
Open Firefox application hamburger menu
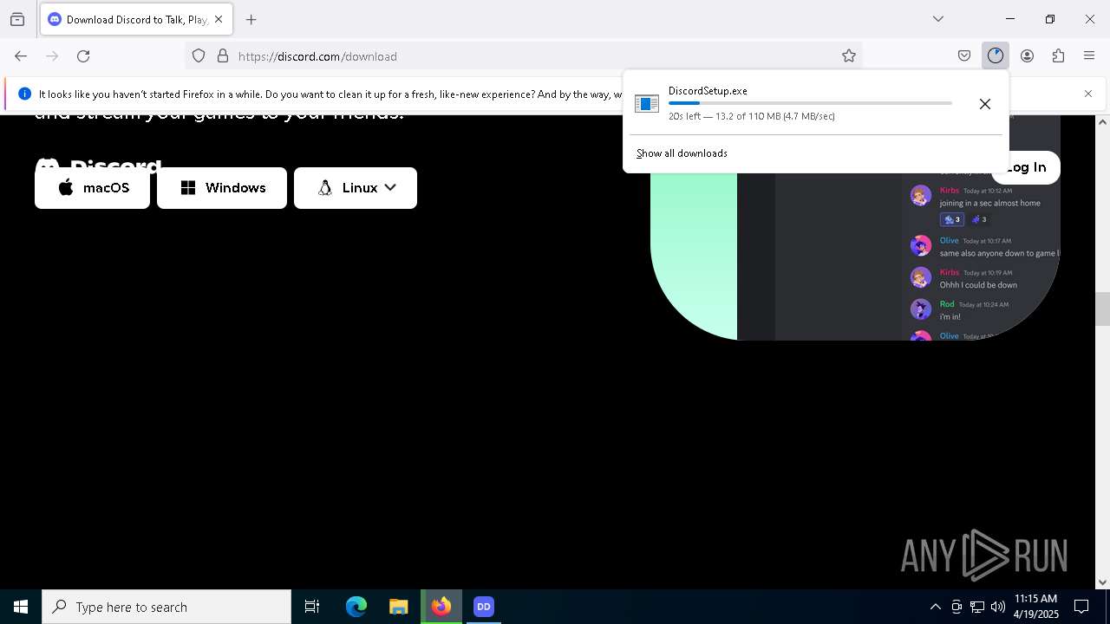click(1089, 56)
